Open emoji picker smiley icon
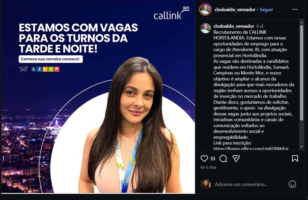The image size is (308, 200). (x=292, y=184)
